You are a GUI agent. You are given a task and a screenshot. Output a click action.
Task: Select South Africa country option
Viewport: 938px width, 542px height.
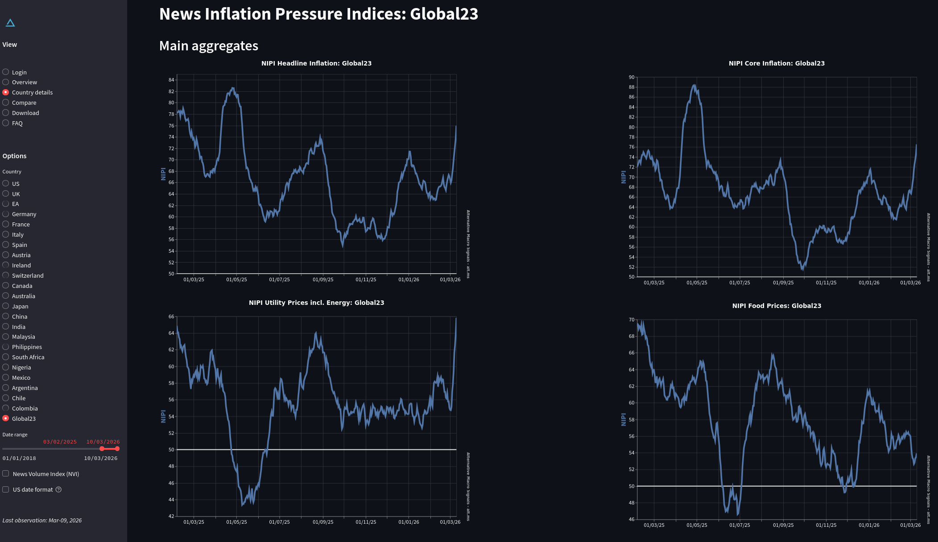pyautogui.click(x=6, y=357)
